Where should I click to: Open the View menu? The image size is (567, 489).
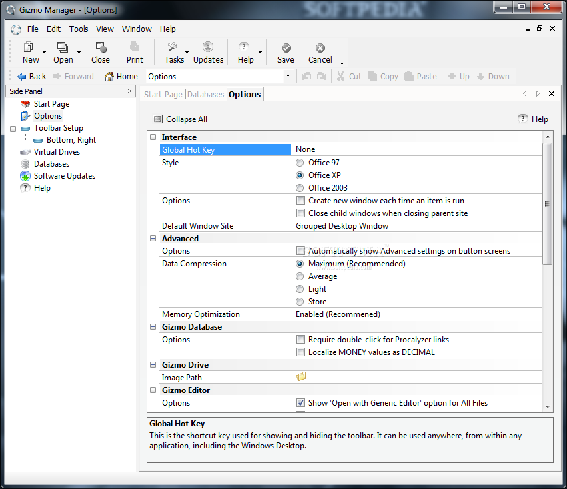point(105,29)
